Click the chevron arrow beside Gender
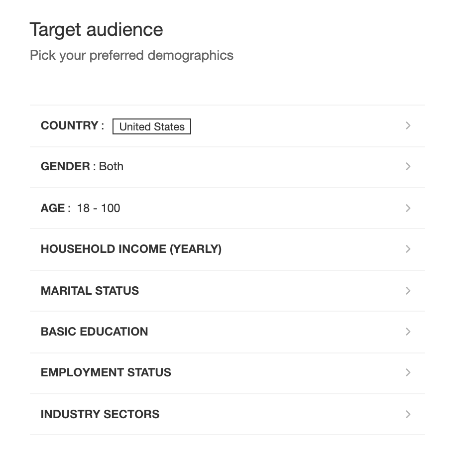459x460 pixels. [x=408, y=166]
